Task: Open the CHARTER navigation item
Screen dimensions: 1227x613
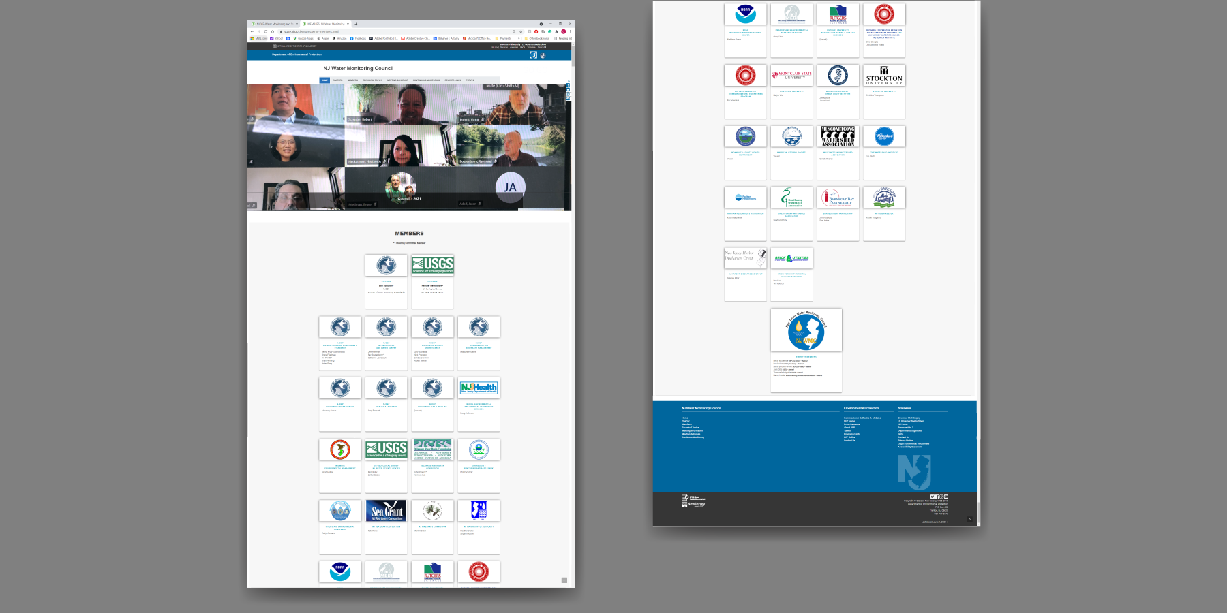Action: coord(337,80)
